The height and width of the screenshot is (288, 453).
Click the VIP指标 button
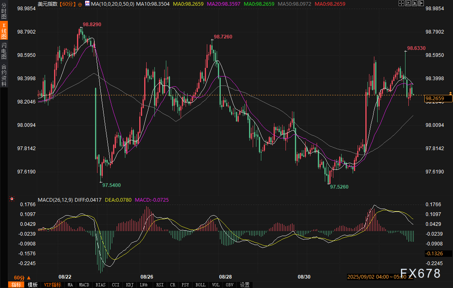(52, 285)
